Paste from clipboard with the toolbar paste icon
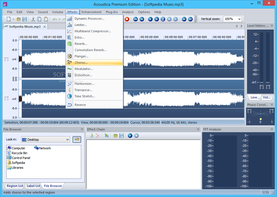This screenshot has width=277, height=197. pos(46,19)
